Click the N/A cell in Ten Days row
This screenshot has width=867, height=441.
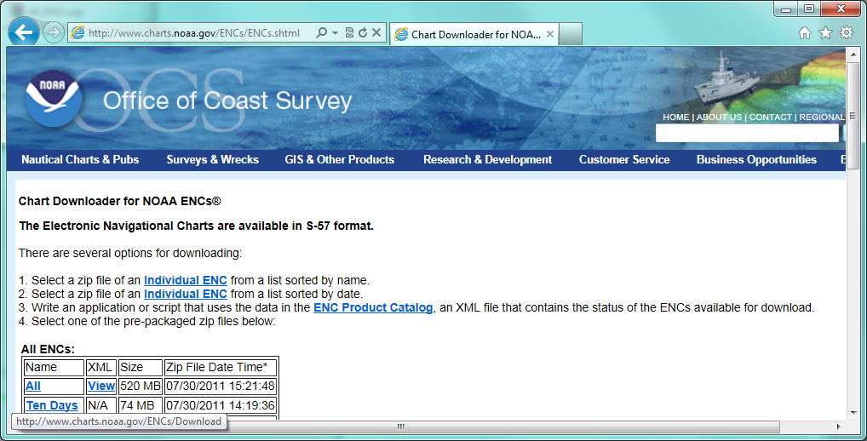[x=101, y=405]
